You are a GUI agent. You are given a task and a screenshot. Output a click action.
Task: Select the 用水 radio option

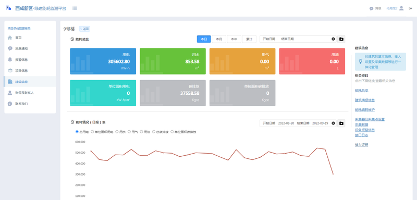[117, 131]
